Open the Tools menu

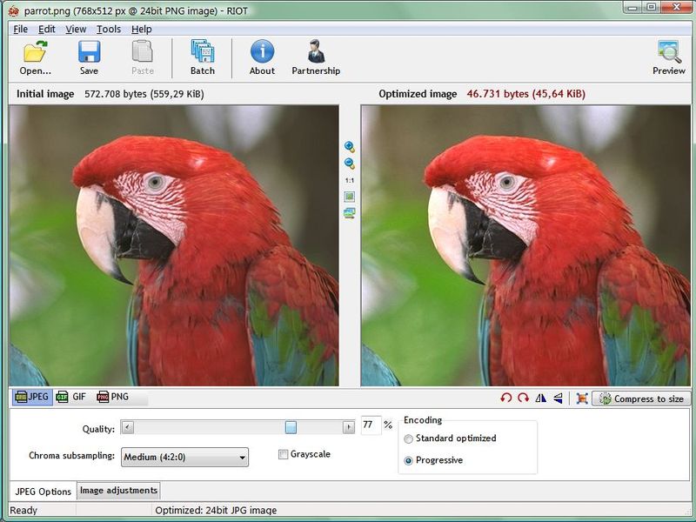pos(109,30)
